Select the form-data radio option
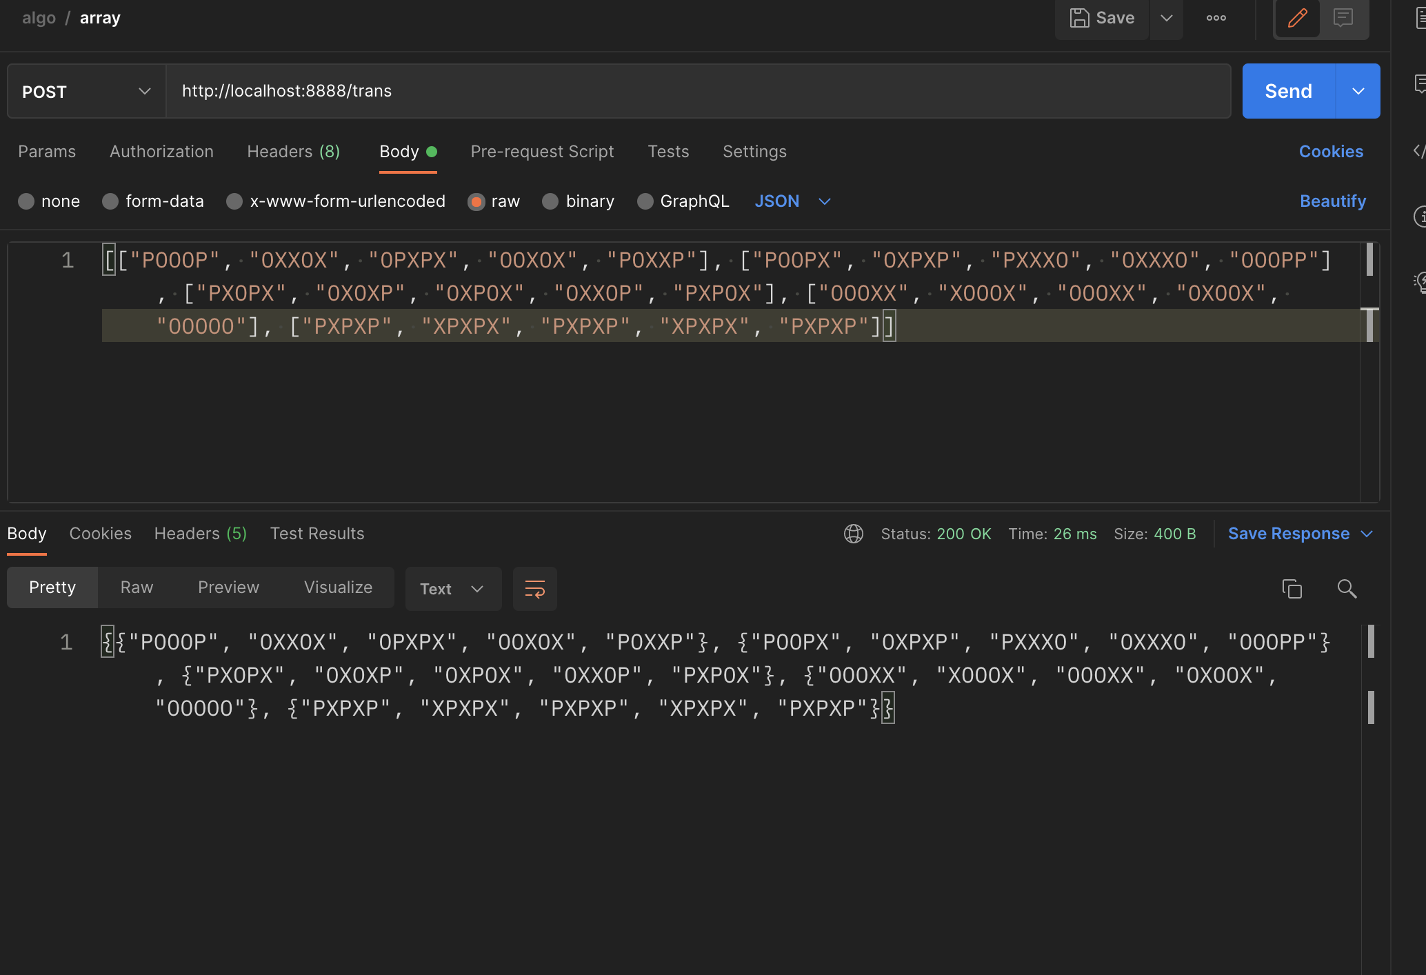 pos(111,201)
